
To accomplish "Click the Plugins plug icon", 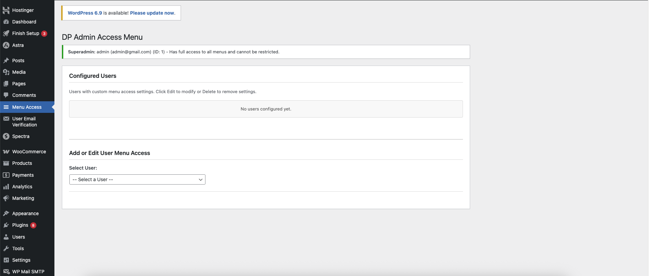I will tap(6, 225).
